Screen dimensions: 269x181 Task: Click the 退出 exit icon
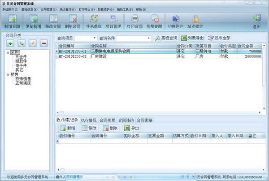click(x=256, y=22)
